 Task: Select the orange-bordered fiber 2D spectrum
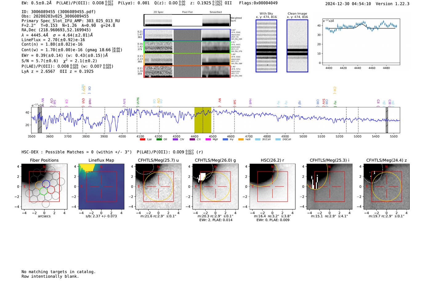tap(187, 59)
